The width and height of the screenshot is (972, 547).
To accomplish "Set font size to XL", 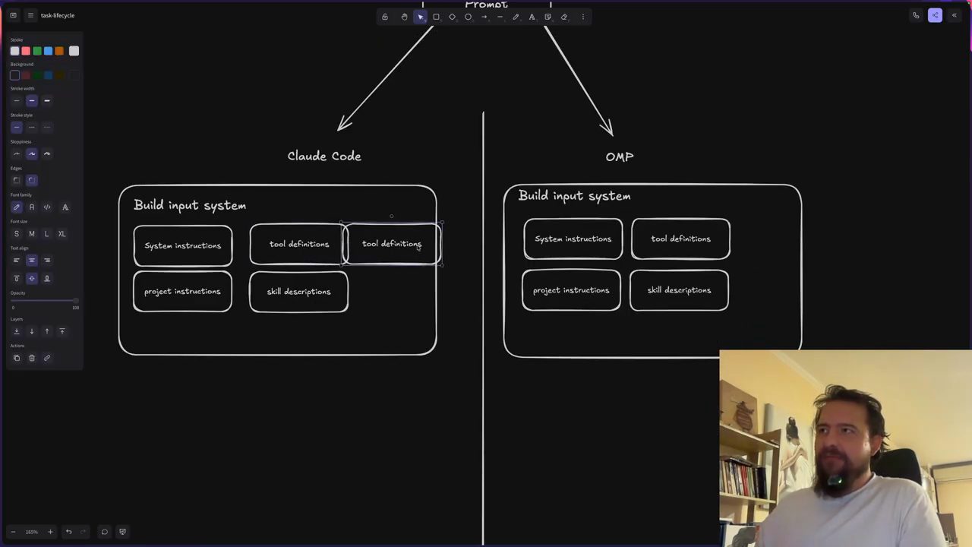I will [x=62, y=233].
